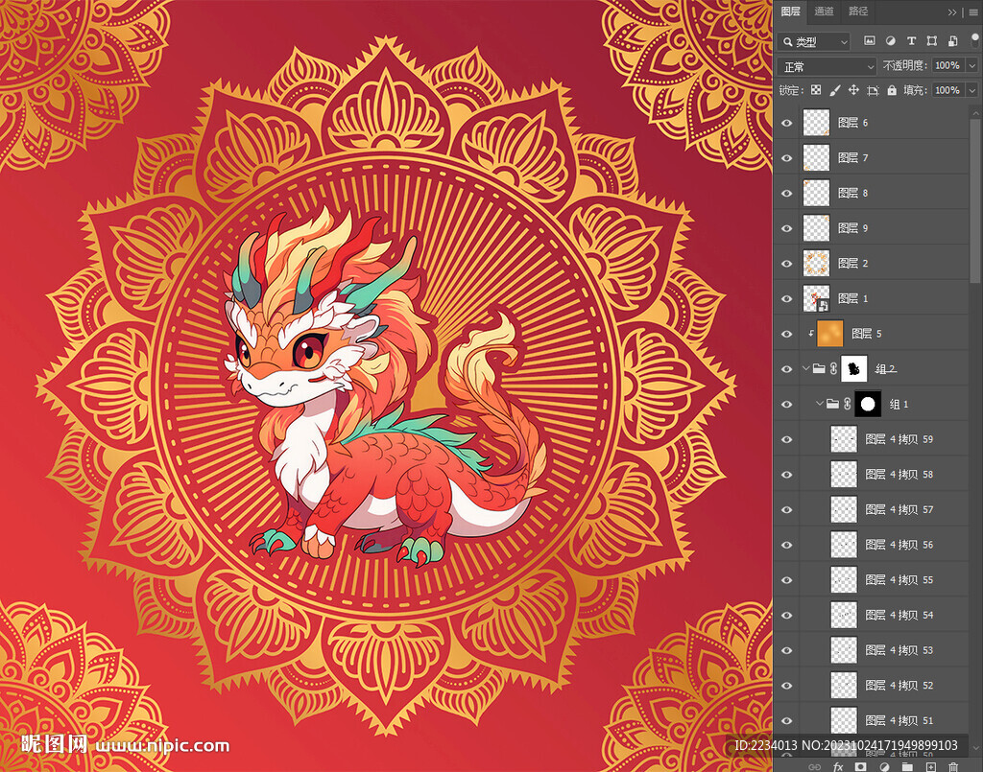Hide layer 图层 2

coord(787,264)
